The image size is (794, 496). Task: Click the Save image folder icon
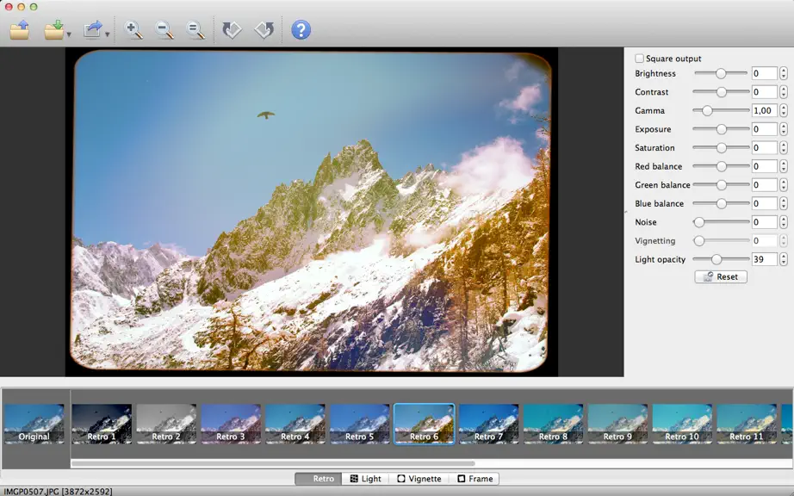click(x=53, y=30)
